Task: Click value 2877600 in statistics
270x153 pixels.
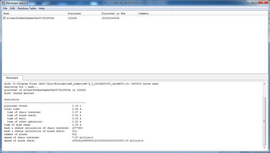Action: (77, 128)
